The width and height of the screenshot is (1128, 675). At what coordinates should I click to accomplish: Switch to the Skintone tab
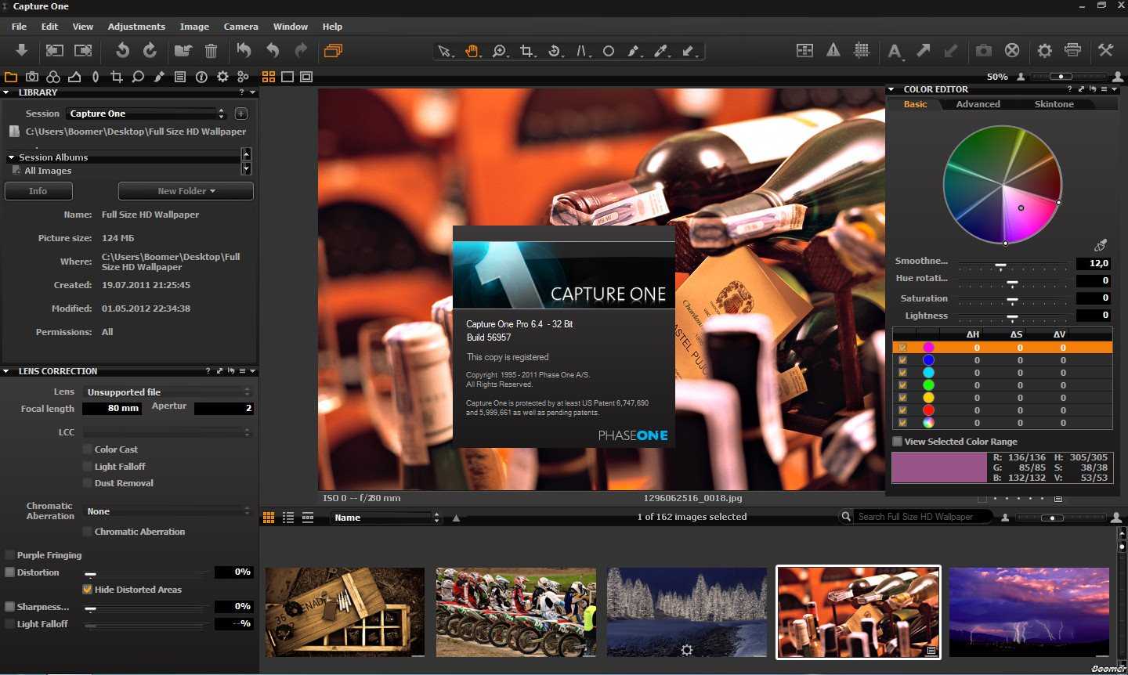[1054, 104]
